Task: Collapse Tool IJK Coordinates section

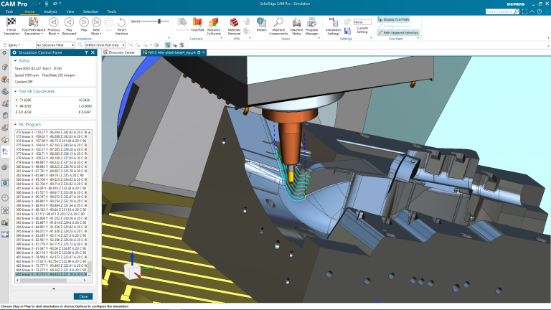Action: tap(16, 91)
